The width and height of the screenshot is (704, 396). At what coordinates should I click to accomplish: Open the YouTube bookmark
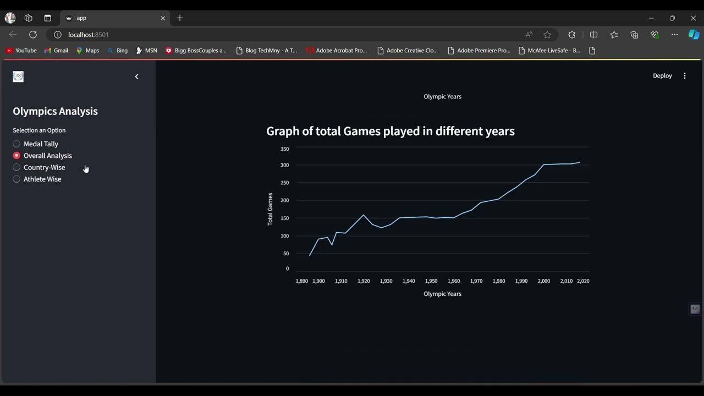tap(21, 51)
